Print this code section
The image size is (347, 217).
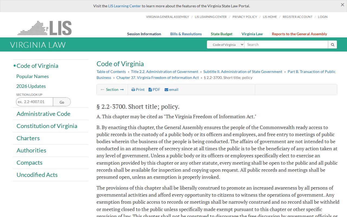coord(138,90)
